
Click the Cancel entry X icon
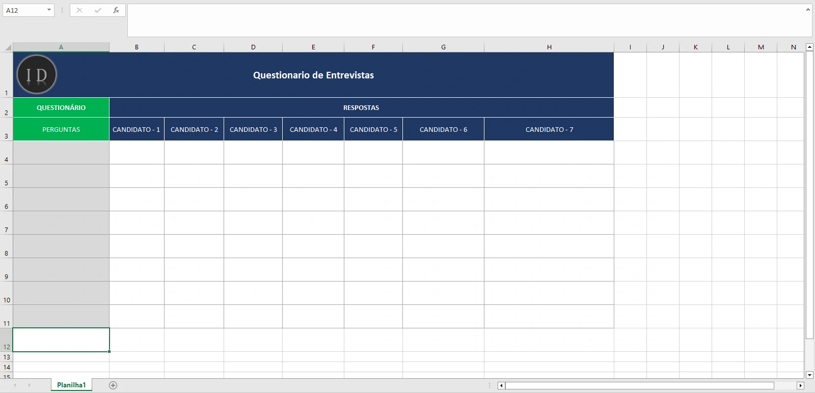(x=79, y=10)
